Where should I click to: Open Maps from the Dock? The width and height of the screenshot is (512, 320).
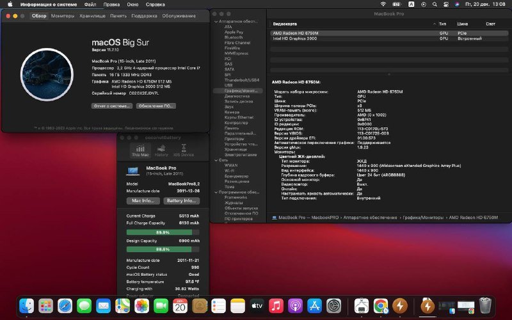click(x=122, y=306)
